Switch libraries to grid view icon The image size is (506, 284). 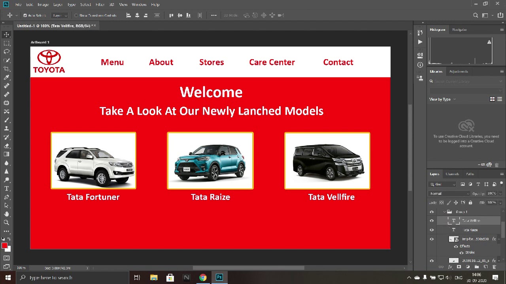(492, 99)
